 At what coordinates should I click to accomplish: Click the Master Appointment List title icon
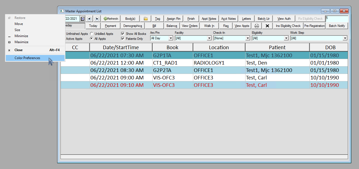click(62, 11)
